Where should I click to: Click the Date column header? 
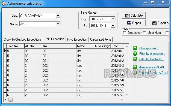pyautogui.click(x=117, y=46)
